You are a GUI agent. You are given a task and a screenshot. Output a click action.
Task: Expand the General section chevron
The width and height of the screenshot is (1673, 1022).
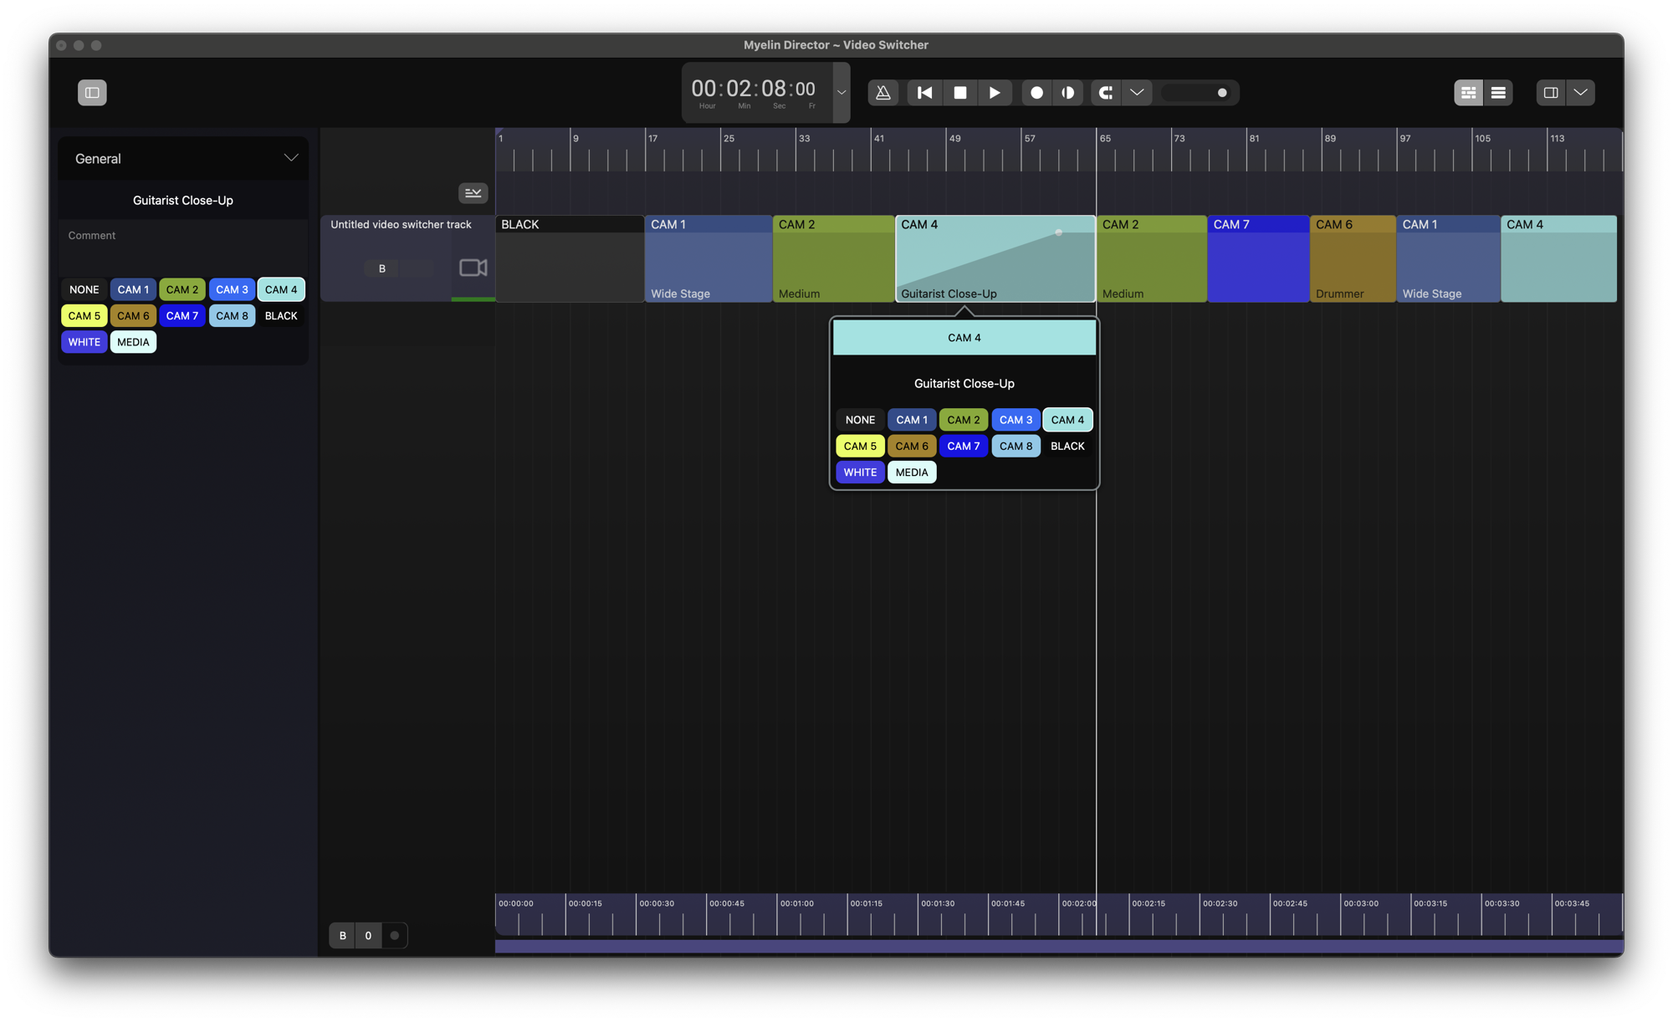click(290, 158)
